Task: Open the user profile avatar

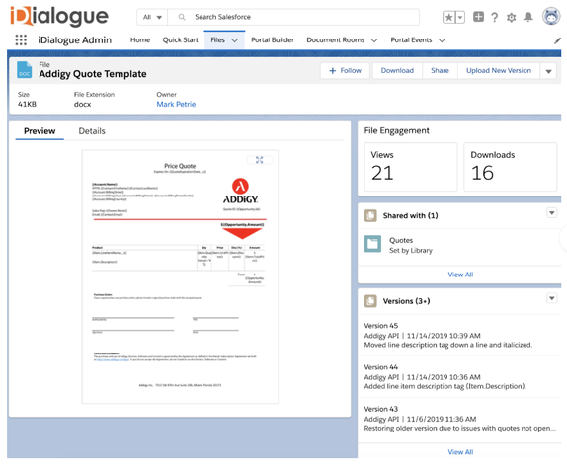Action: point(551,16)
